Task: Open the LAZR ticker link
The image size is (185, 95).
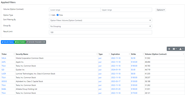Action: click(4, 74)
